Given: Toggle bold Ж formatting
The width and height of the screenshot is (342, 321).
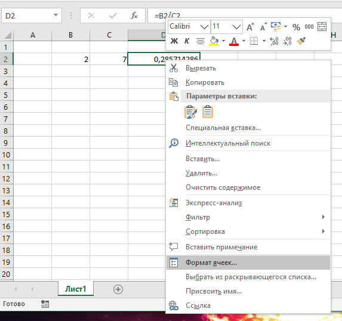Looking at the screenshot, I should tap(174, 41).
